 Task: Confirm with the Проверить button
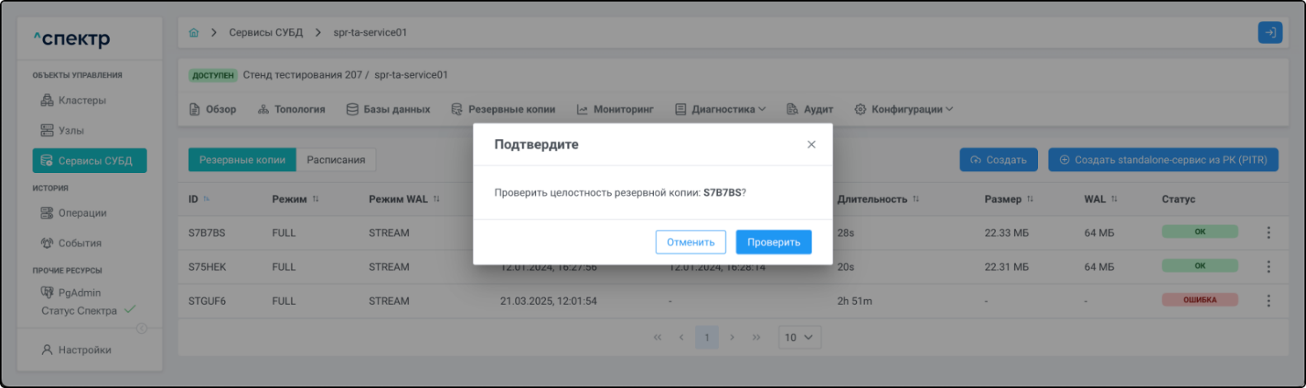point(773,242)
